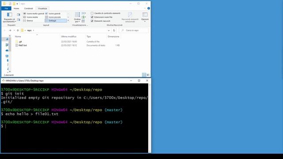The width and height of the screenshot is (283, 159).
Task: Click the quick access toolbar new folder icon
Action: (14, 4)
